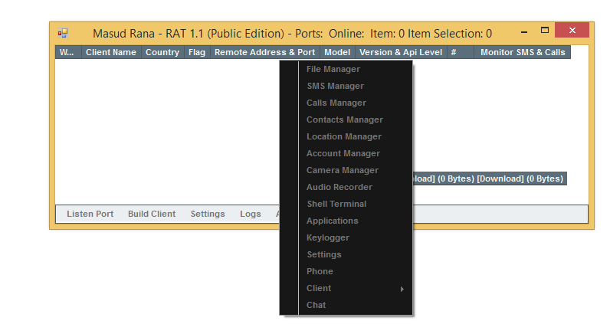Click Listen Port in bottom toolbar
The image size is (610, 334).
click(90, 214)
